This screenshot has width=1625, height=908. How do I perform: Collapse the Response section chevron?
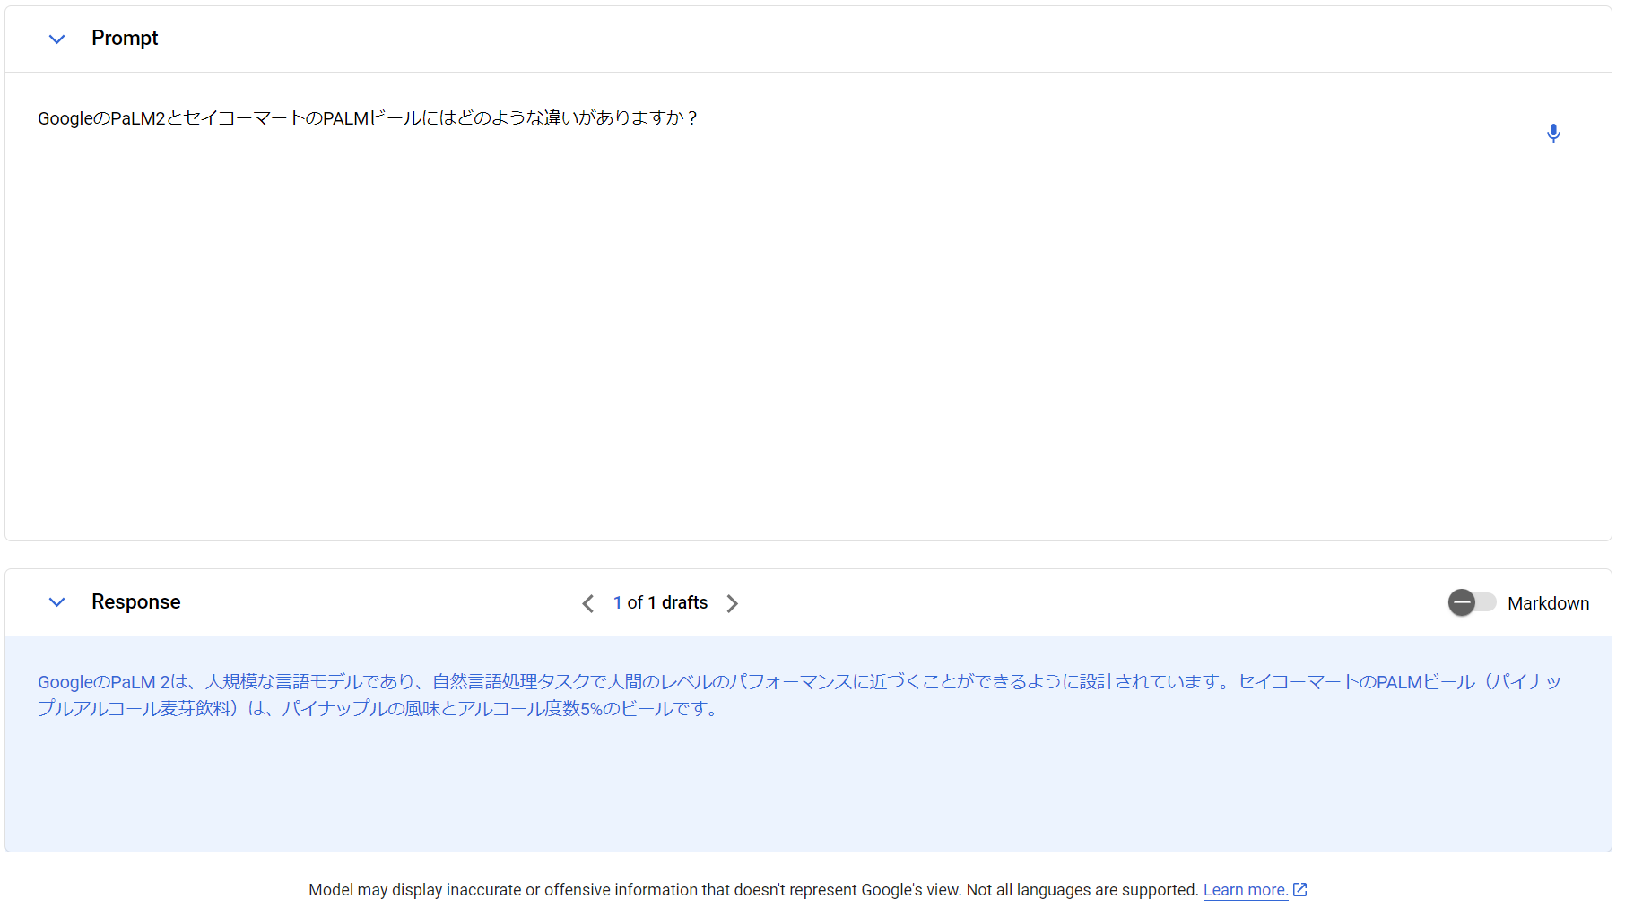pyautogui.click(x=56, y=602)
